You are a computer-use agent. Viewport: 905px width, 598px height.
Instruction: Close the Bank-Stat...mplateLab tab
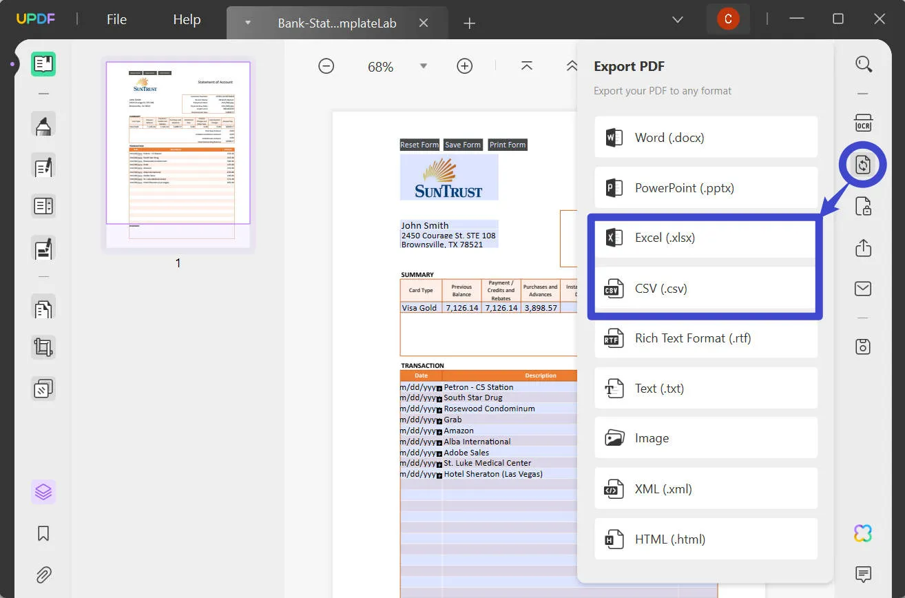click(424, 23)
